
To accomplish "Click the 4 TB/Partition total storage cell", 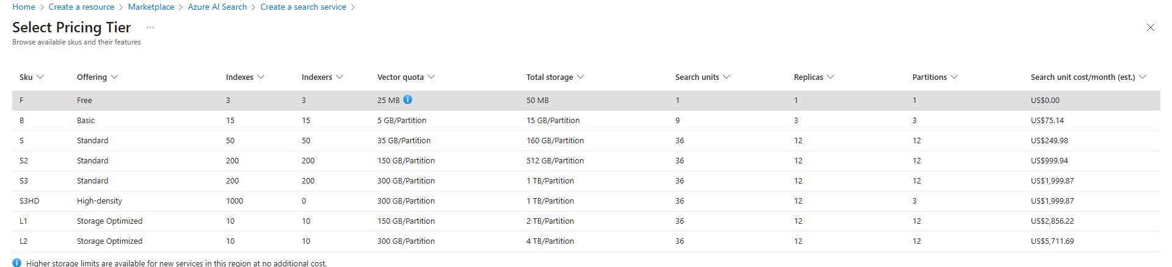I will coord(550,241).
